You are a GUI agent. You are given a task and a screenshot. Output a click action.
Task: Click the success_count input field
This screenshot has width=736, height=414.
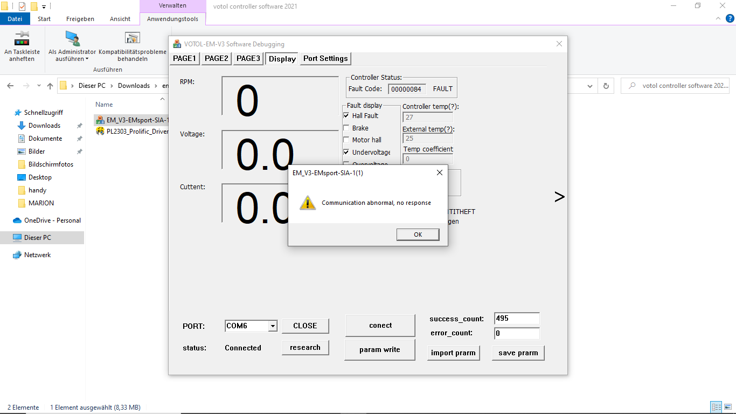coord(516,319)
